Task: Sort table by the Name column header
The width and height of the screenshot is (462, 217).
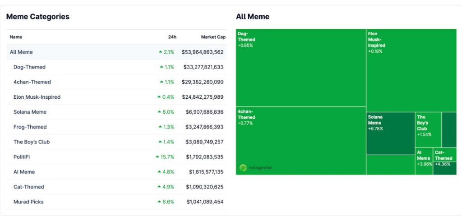Action: (16, 37)
